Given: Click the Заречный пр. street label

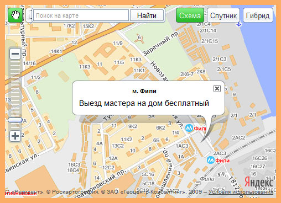Looking at the screenshot, I should coord(161,44).
